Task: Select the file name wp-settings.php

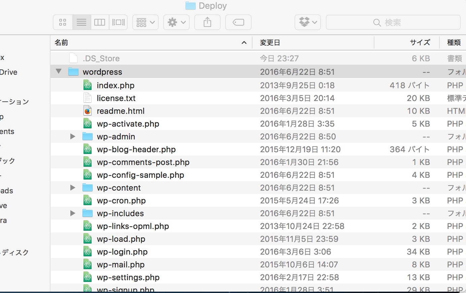Action: coord(128,278)
